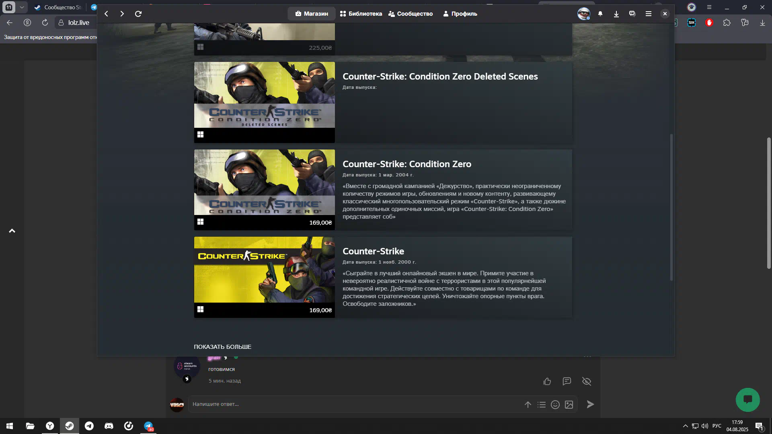The image size is (772, 434).
Task: Switch to the Библиотека tab
Action: [361, 14]
